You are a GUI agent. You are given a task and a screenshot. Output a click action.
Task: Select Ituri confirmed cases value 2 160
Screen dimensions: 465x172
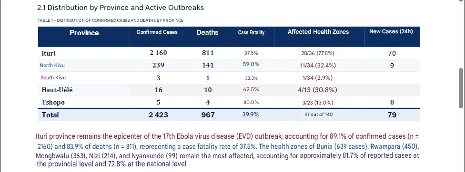coord(158,53)
